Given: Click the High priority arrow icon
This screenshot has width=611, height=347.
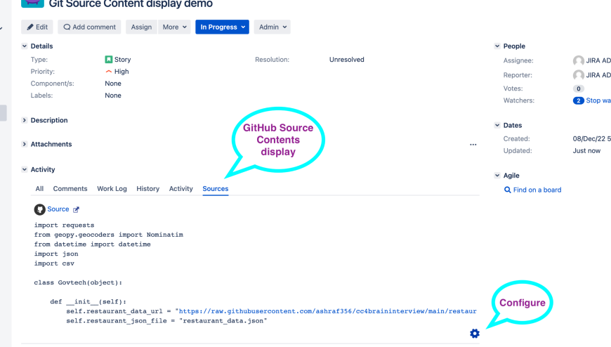Looking at the screenshot, I should pyautogui.click(x=109, y=72).
